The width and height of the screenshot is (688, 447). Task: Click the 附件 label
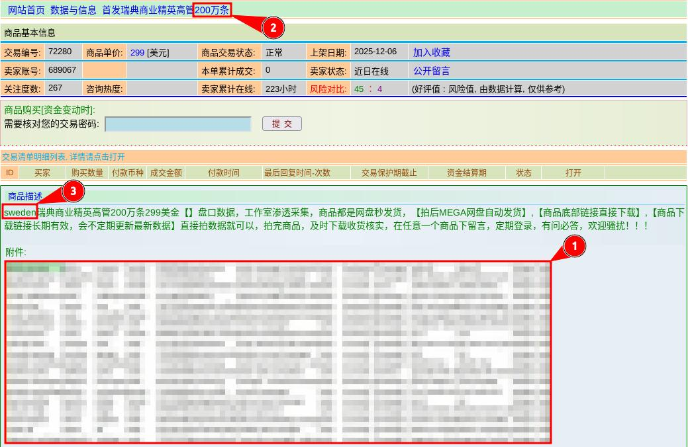coord(16,252)
